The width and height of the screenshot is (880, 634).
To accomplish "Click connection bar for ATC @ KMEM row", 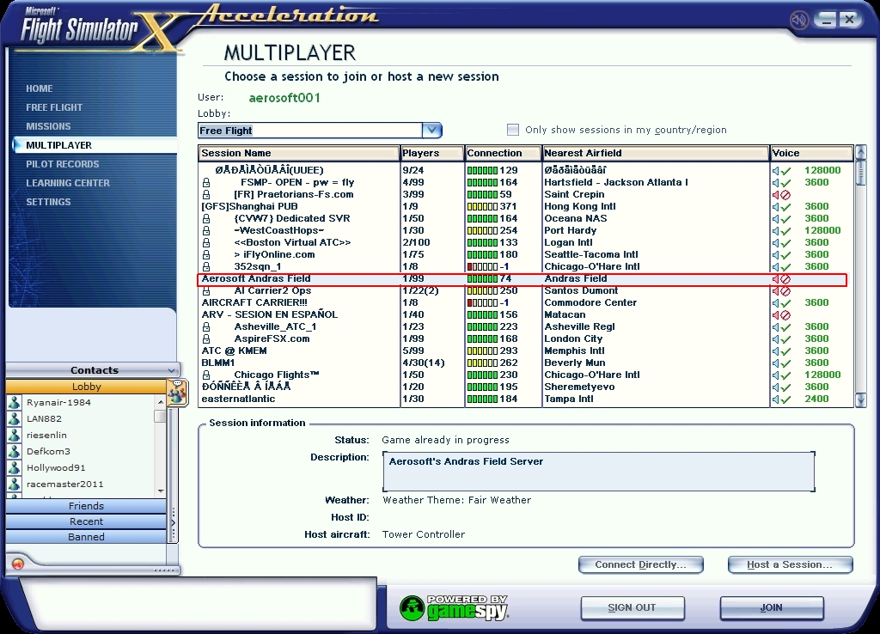I will click(x=482, y=351).
